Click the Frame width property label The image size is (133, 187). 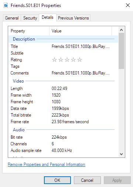click(21, 95)
